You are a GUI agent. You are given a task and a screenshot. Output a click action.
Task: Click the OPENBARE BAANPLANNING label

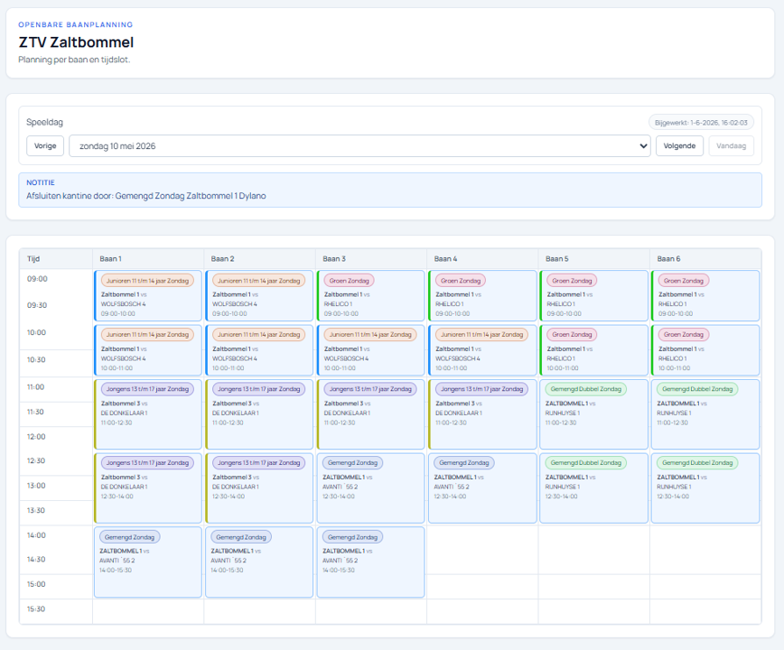point(76,24)
